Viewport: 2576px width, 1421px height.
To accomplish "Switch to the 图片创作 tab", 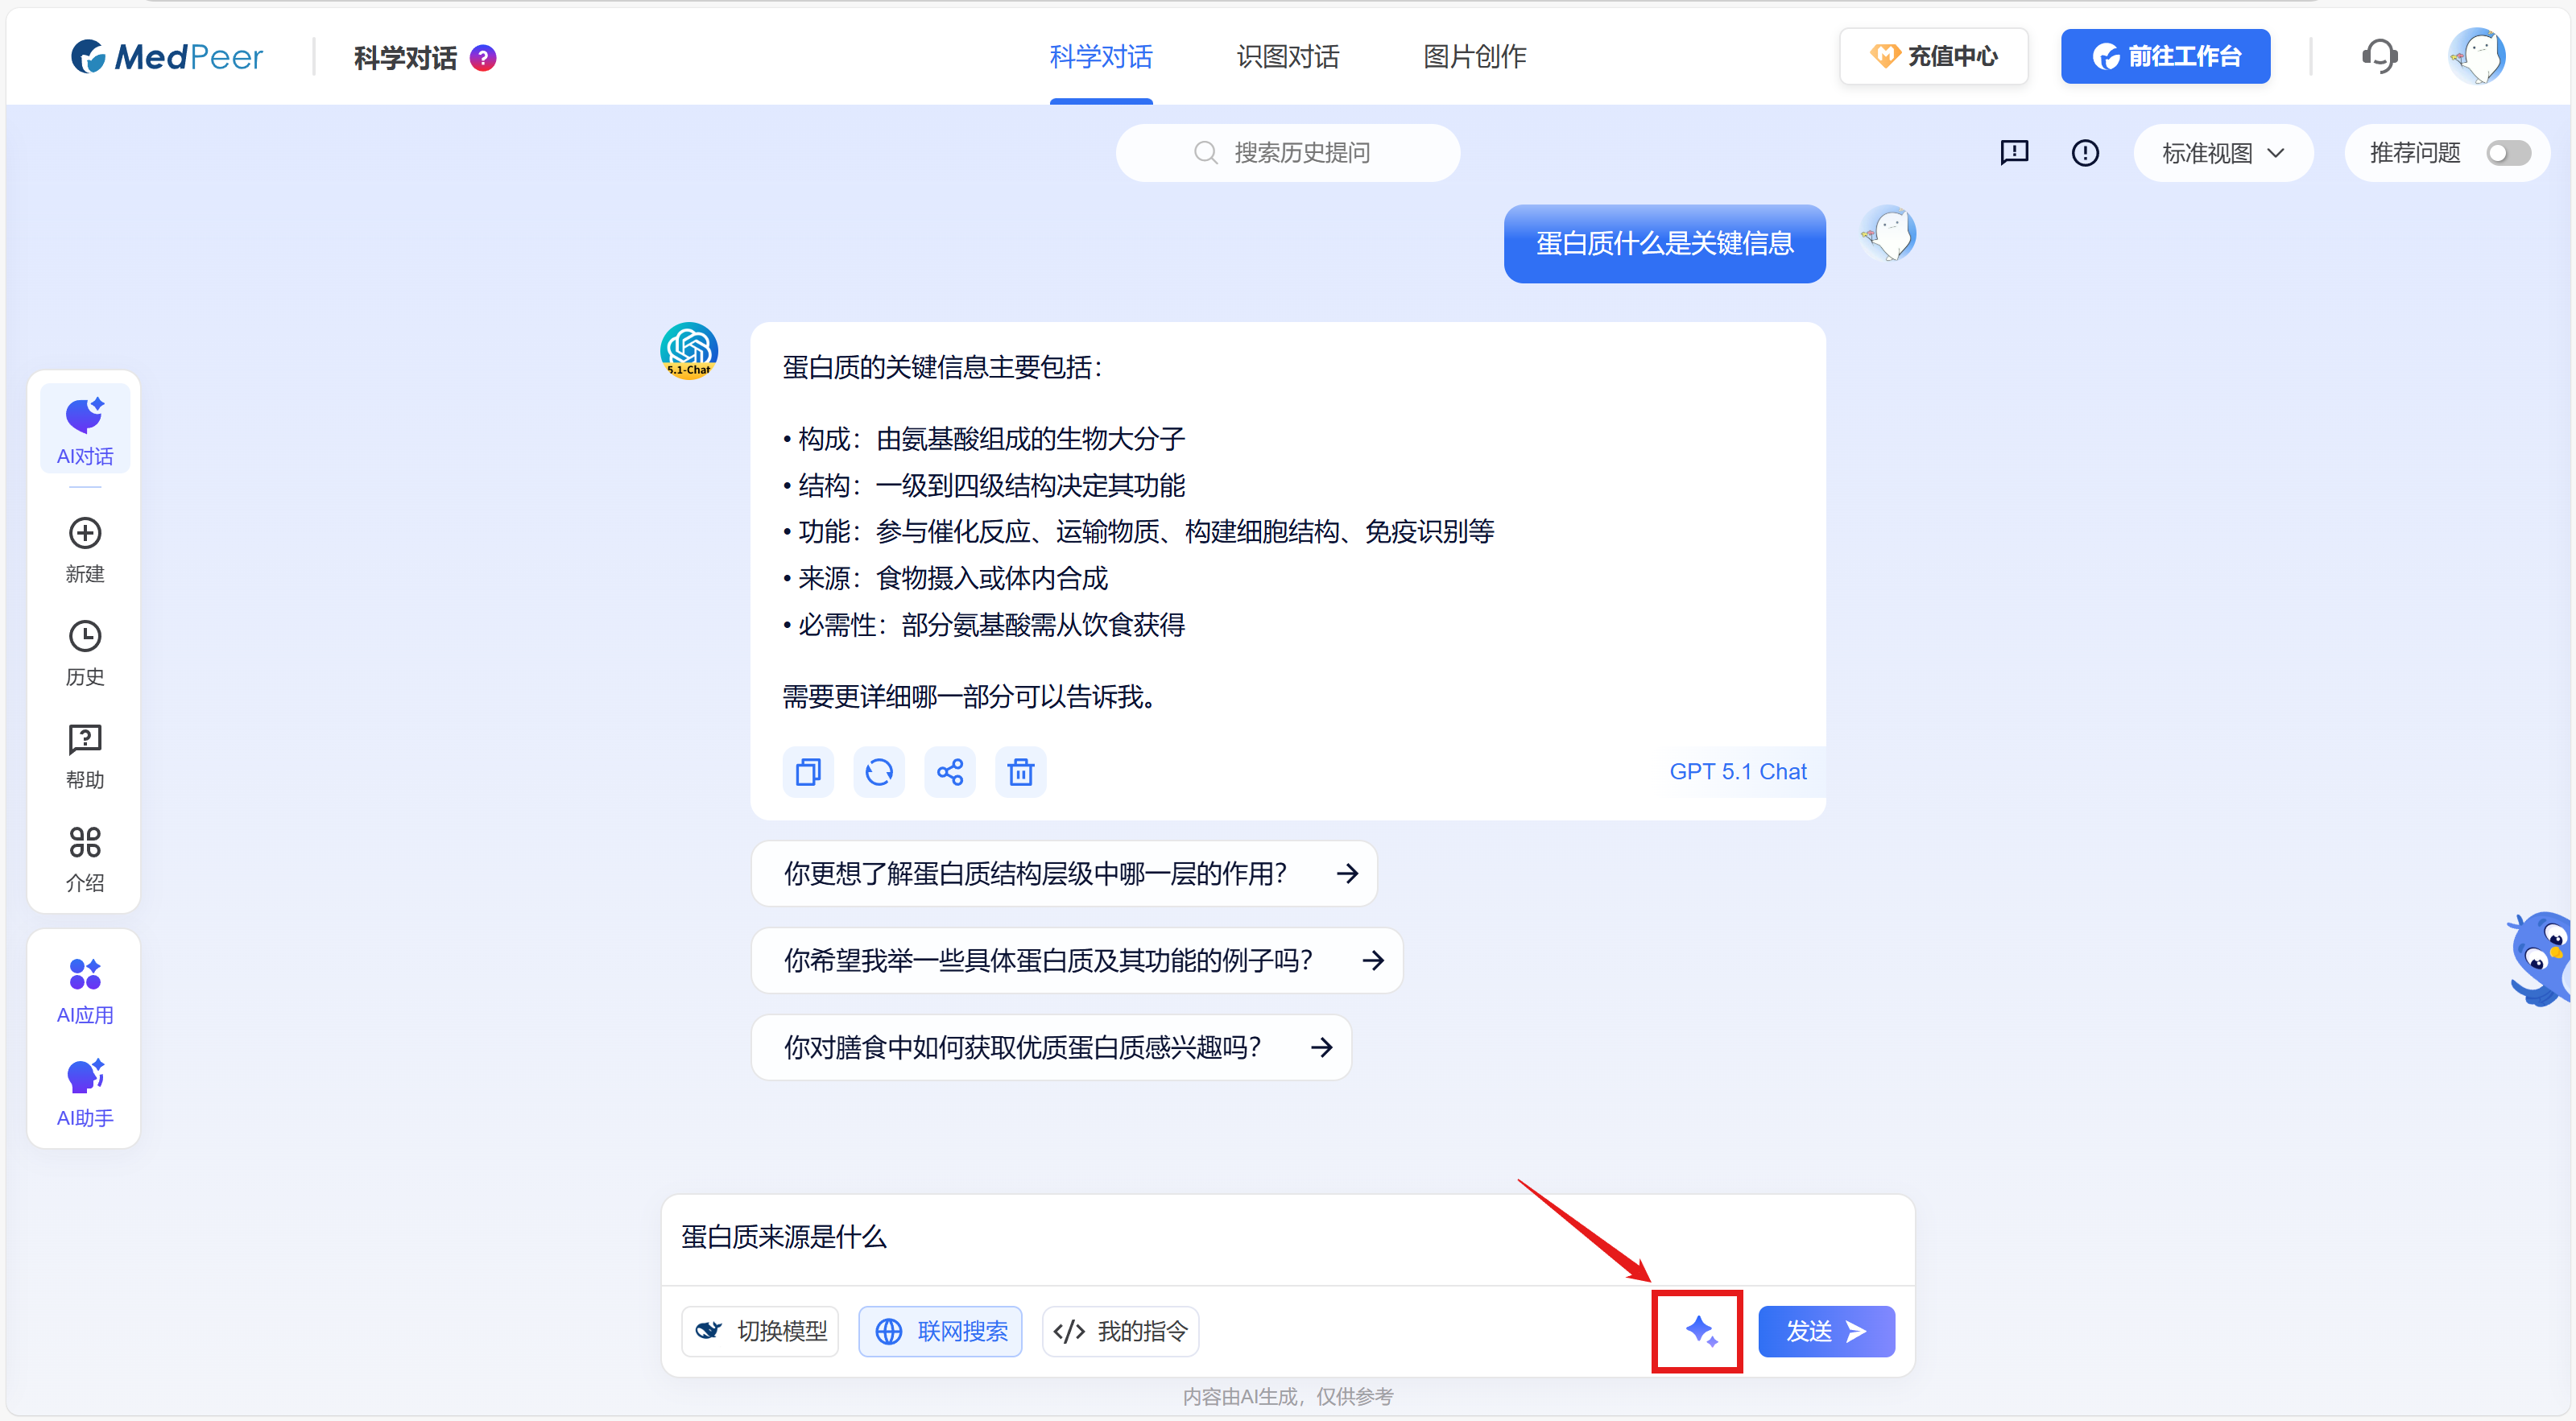I will [x=1474, y=57].
